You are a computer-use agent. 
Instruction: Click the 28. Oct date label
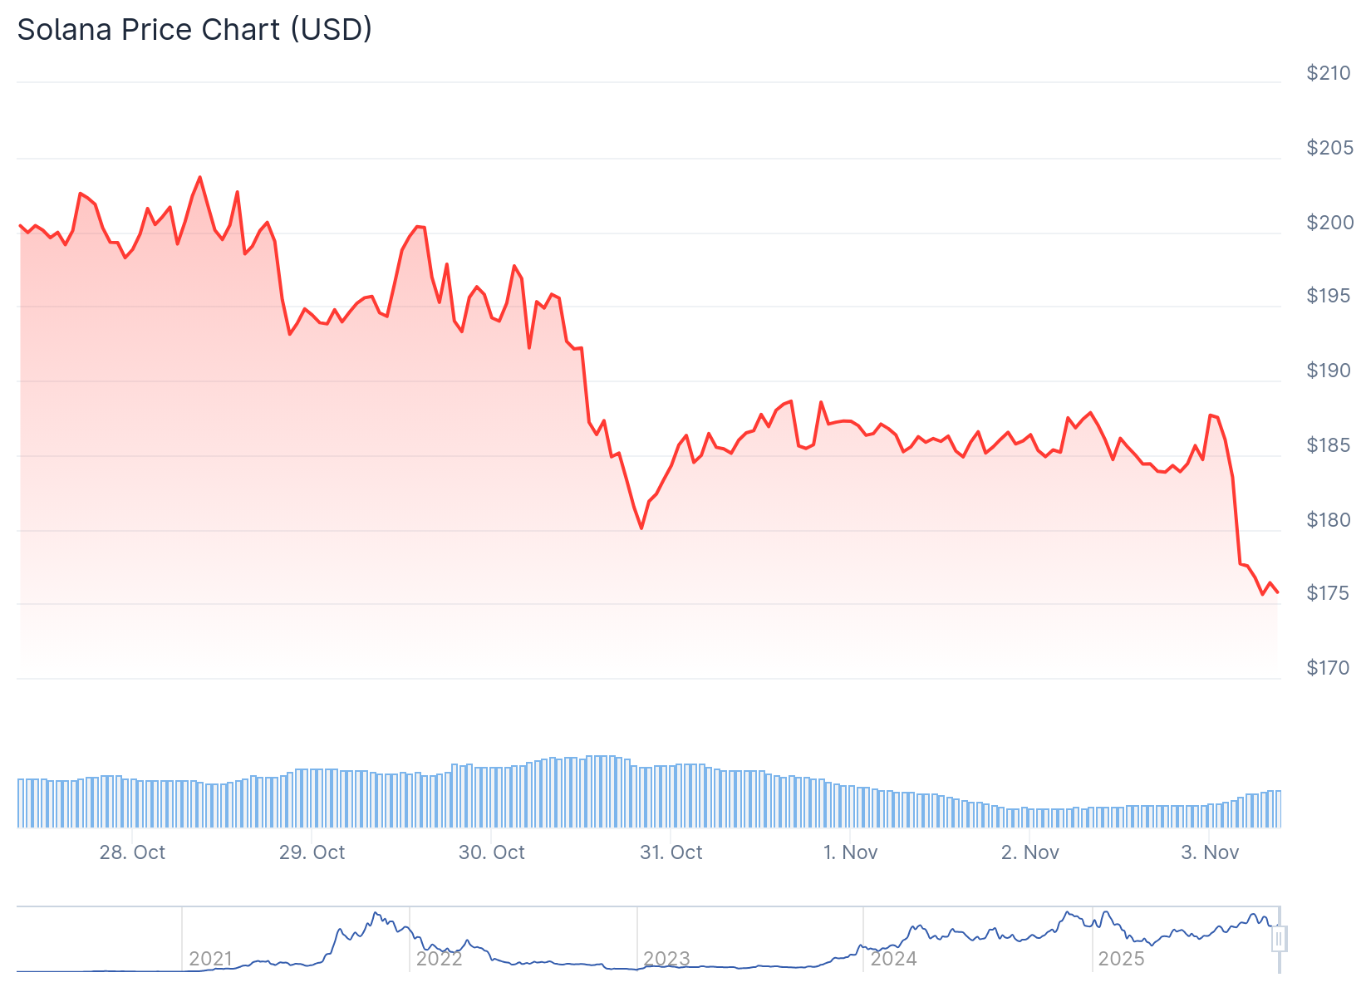pyautogui.click(x=132, y=852)
